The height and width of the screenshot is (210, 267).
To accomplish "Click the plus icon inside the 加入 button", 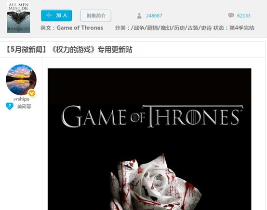I will click(49, 15).
